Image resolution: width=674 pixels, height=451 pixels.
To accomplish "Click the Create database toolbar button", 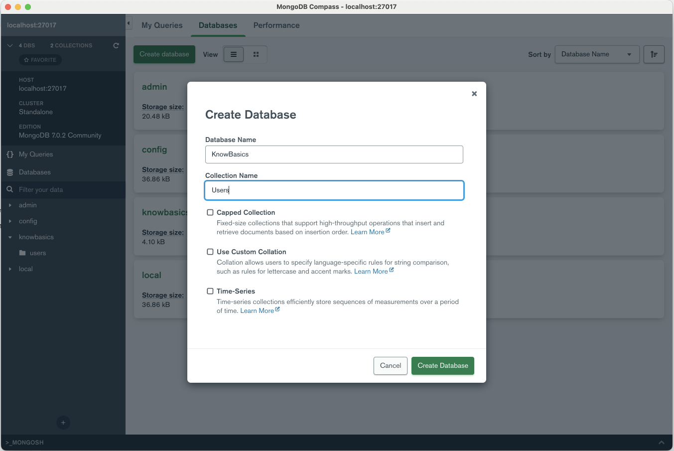I will click(x=164, y=54).
